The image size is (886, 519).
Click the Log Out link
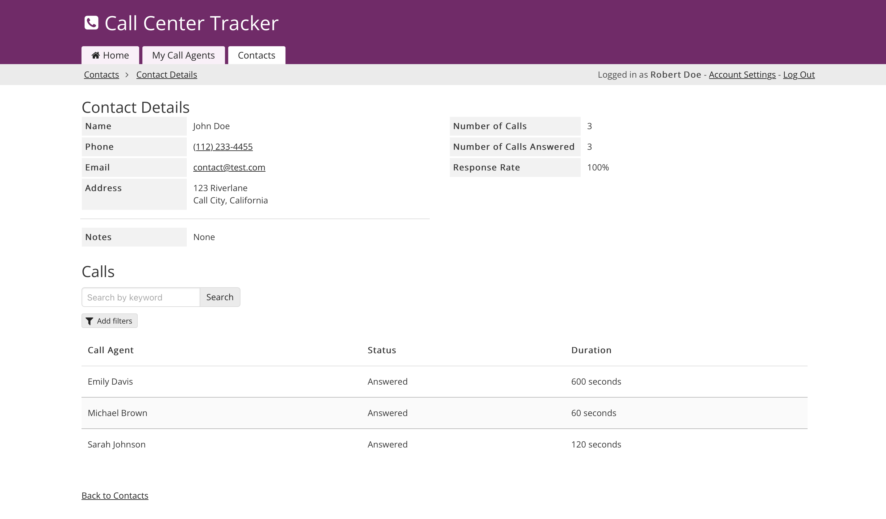point(798,75)
